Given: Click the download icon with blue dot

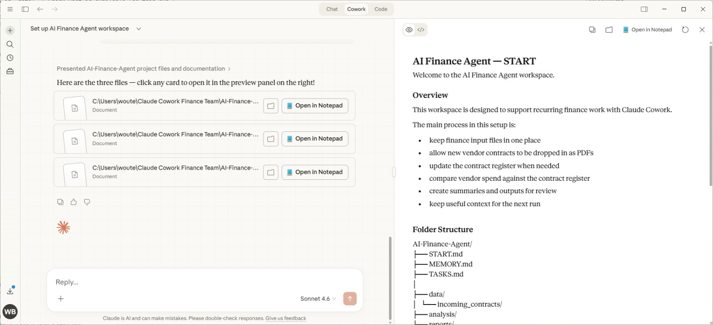Looking at the screenshot, I should [x=10, y=290].
